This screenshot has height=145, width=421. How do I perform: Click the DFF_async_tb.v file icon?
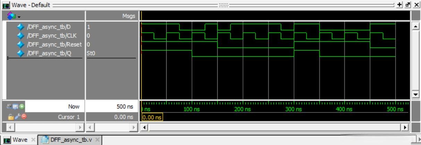pyautogui.click(x=45, y=140)
